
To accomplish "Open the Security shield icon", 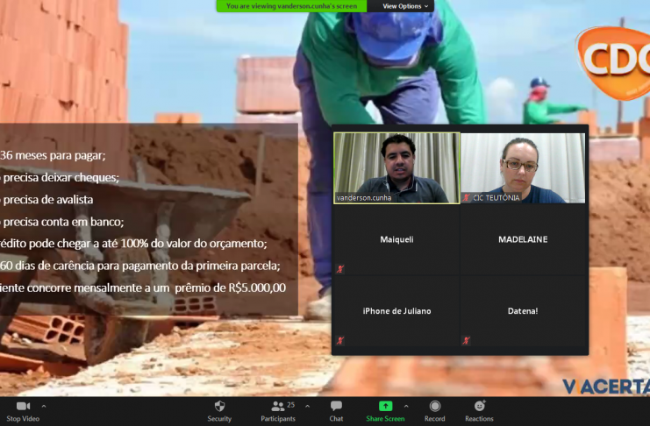I will [219, 406].
